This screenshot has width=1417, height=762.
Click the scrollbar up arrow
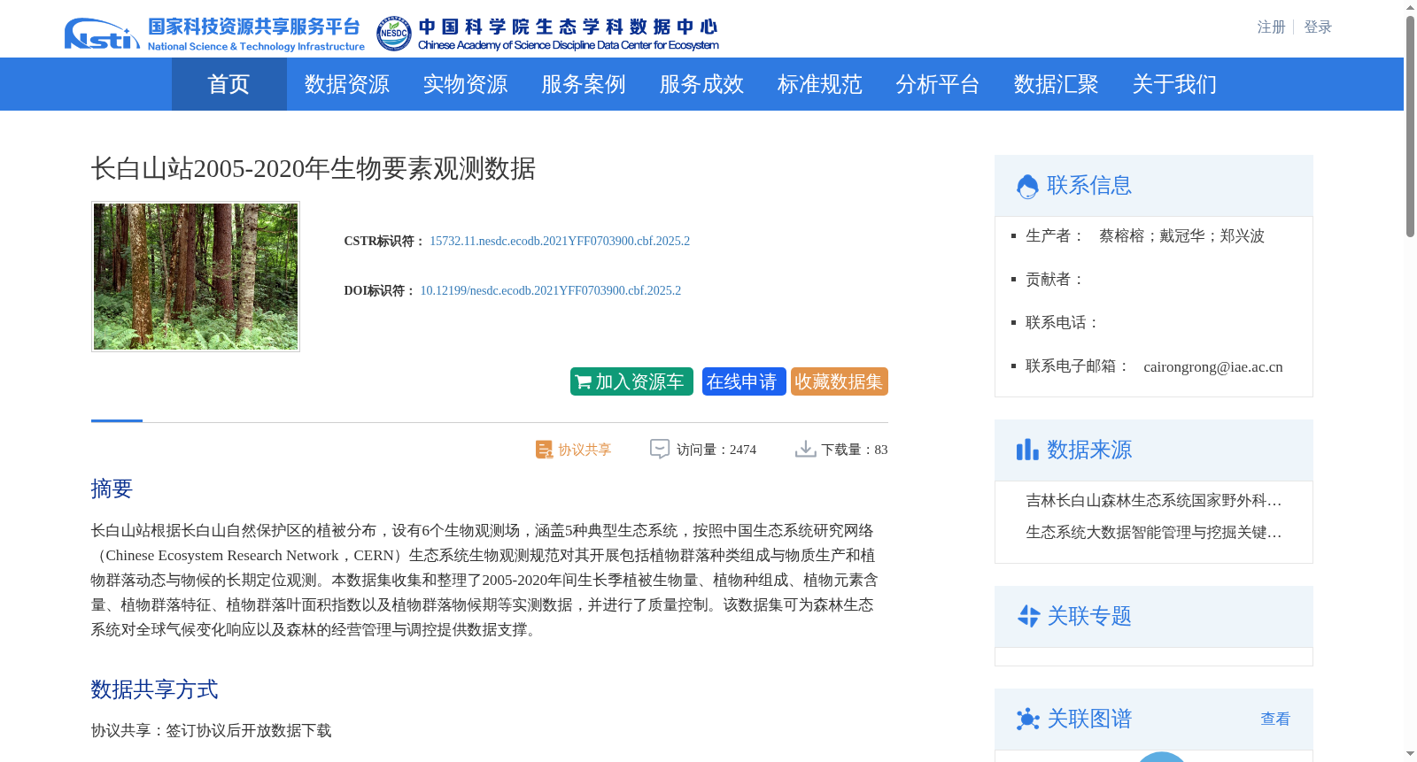[x=1410, y=7]
